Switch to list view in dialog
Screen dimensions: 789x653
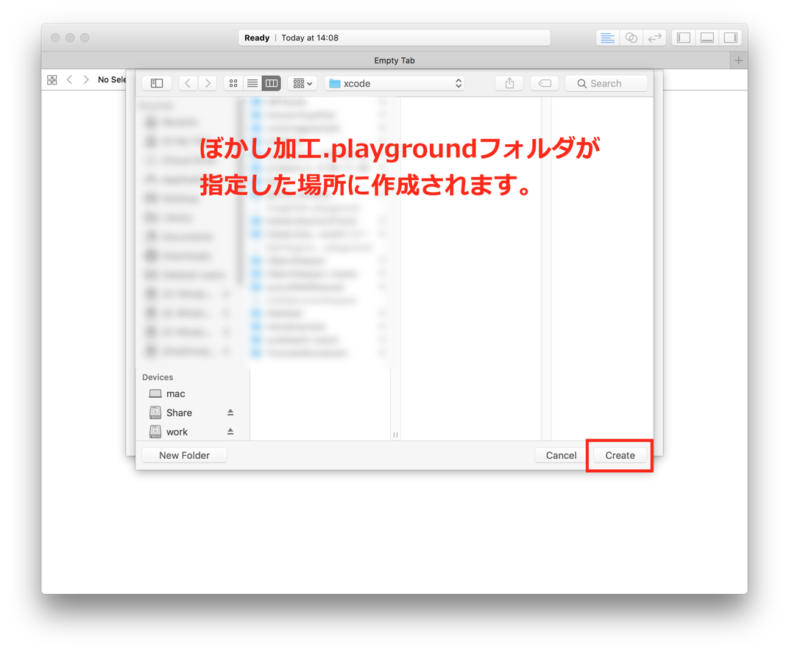pos(252,83)
